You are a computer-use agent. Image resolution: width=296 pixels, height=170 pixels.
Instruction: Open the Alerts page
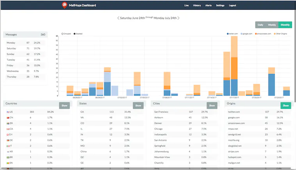209,5
